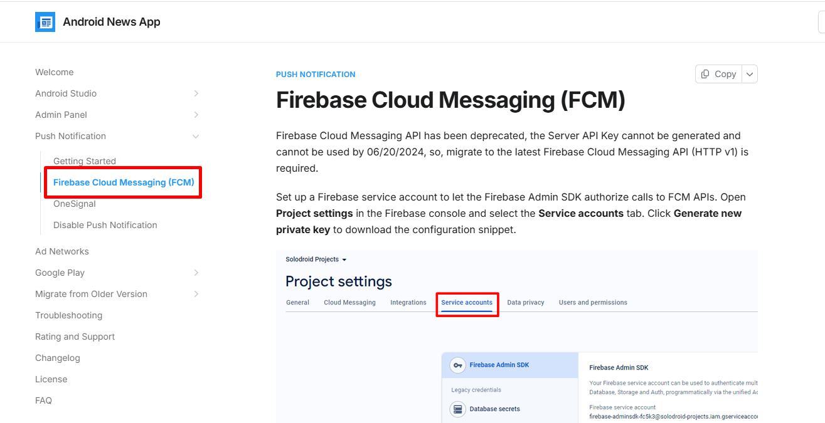Image resolution: width=825 pixels, height=423 pixels.
Task: Open the Getting Started page
Action: (85, 161)
